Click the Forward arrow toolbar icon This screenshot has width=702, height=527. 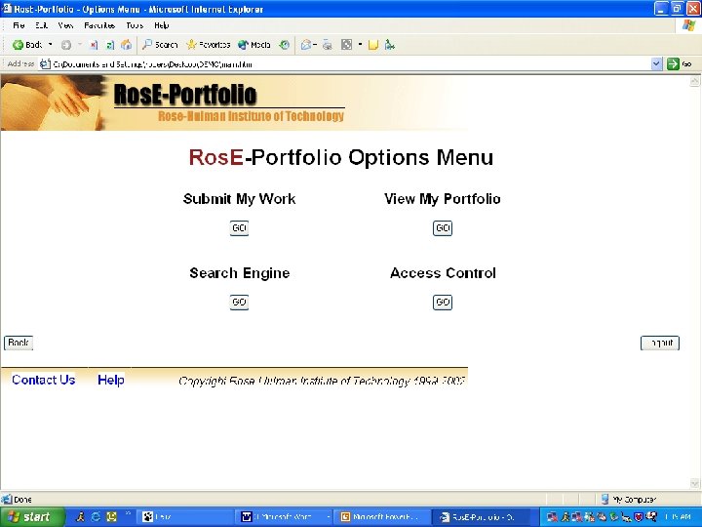[x=66, y=45]
